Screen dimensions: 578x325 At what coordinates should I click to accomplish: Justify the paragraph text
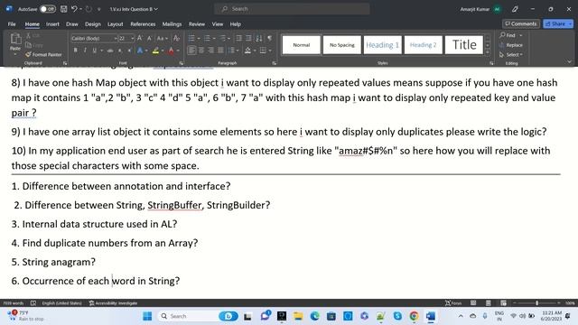(220, 51)
